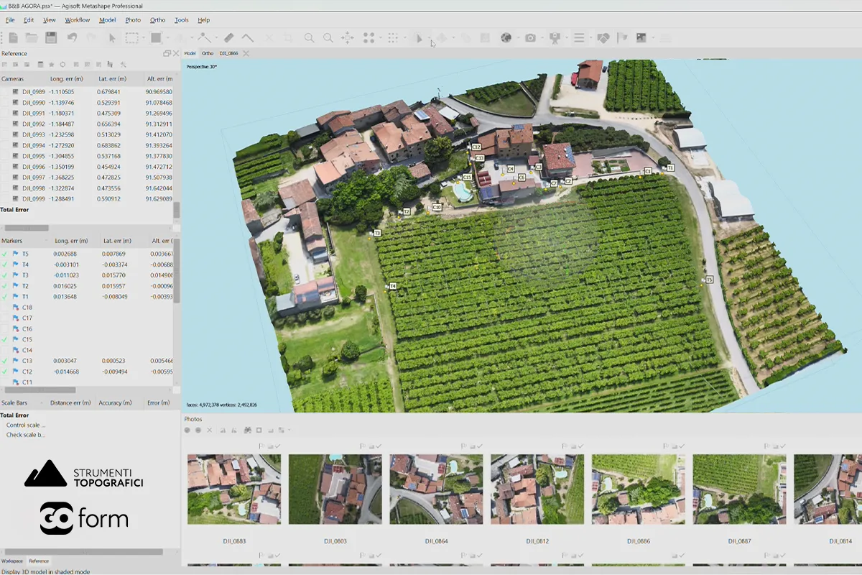Uncheck marker T5 checkbox
The width and height of the screenshot is (862, 575).
(5, 254)
